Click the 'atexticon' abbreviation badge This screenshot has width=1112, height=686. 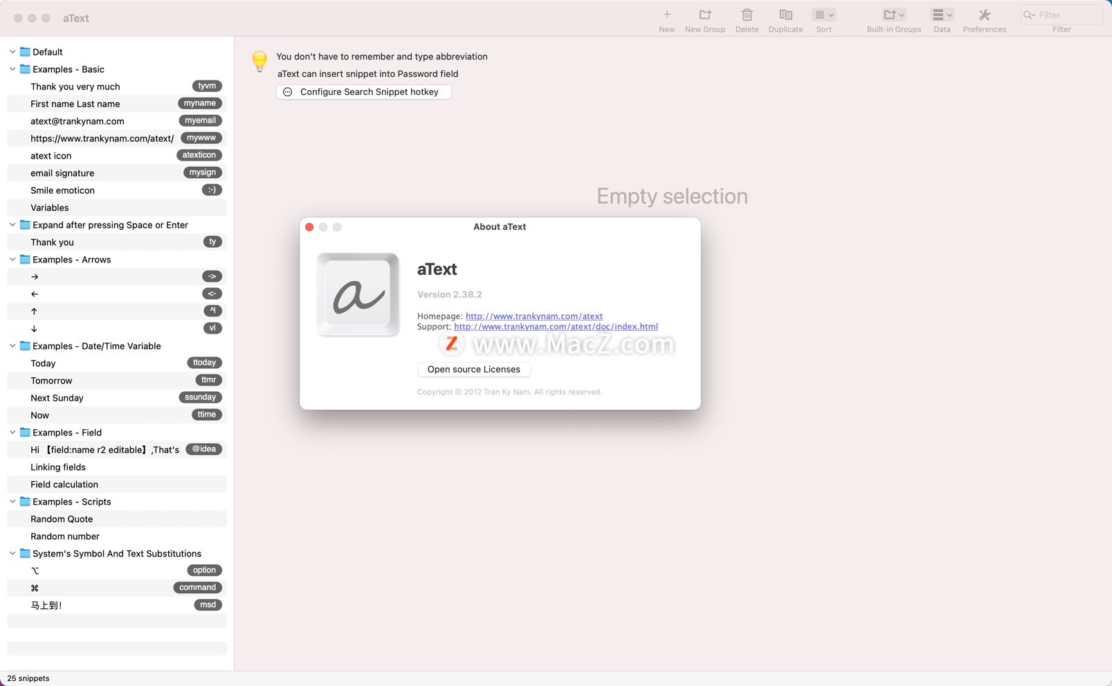tap(199, 155)
